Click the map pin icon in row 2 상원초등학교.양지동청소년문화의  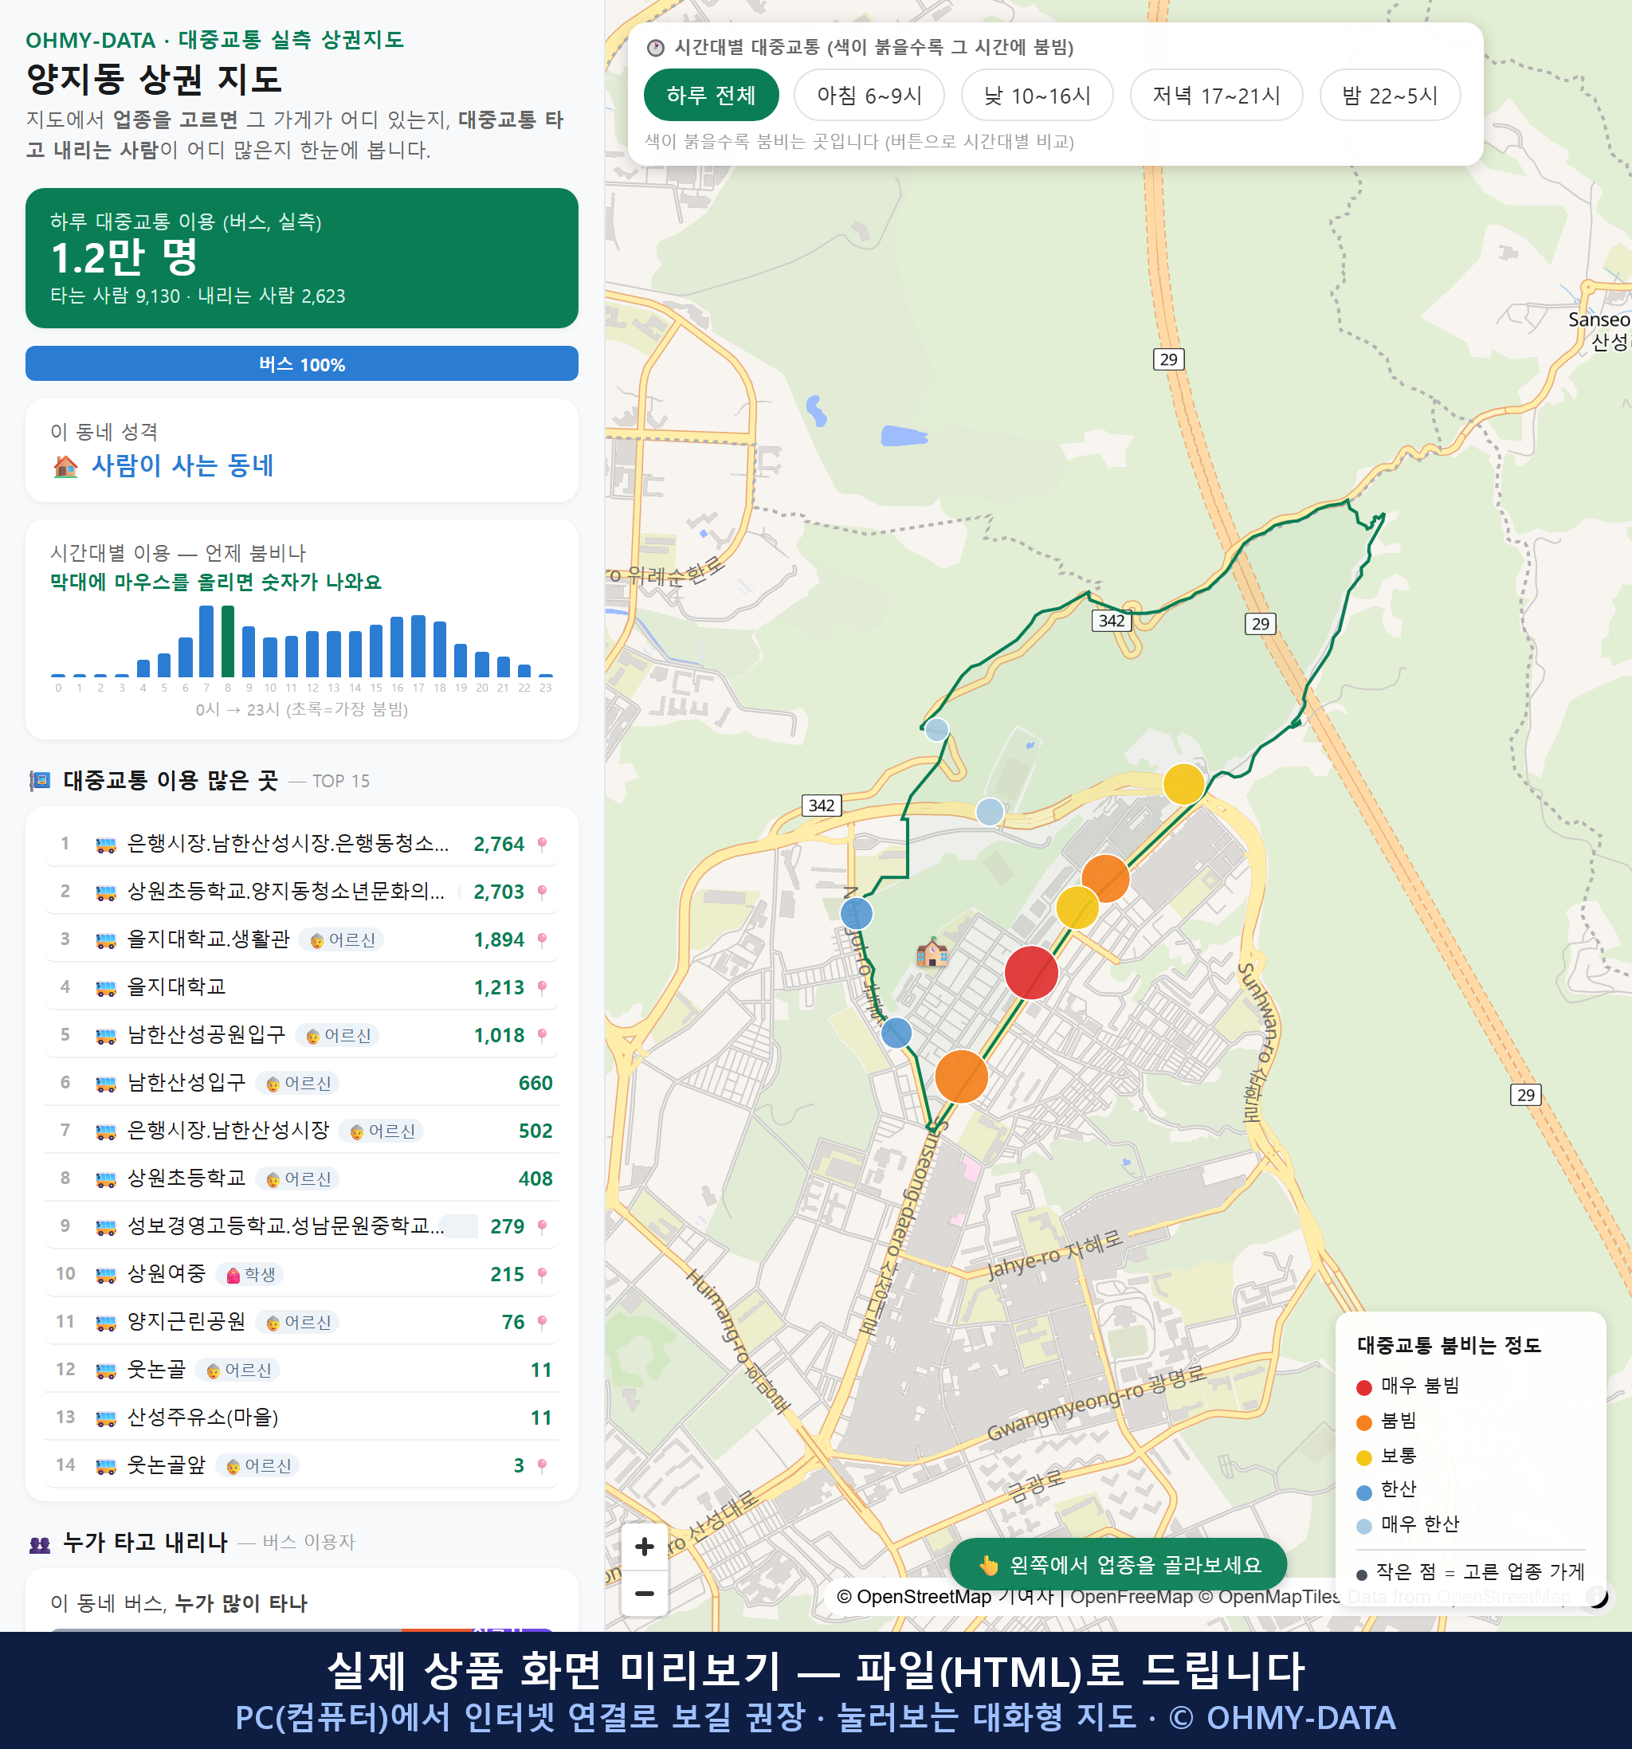542,892
